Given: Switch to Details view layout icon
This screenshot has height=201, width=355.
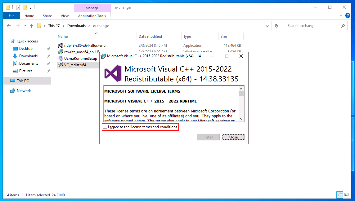Looking at the screenshot, I should point(340,195).
